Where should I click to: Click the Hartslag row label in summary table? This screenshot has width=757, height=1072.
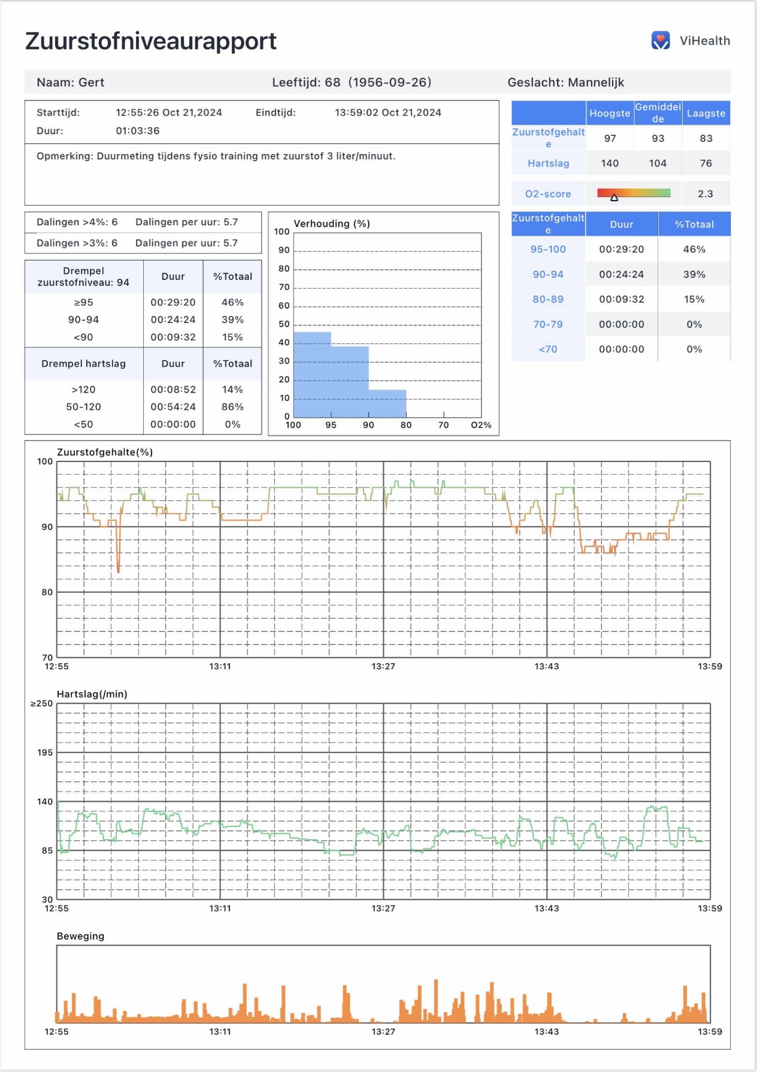click(548, 164)
